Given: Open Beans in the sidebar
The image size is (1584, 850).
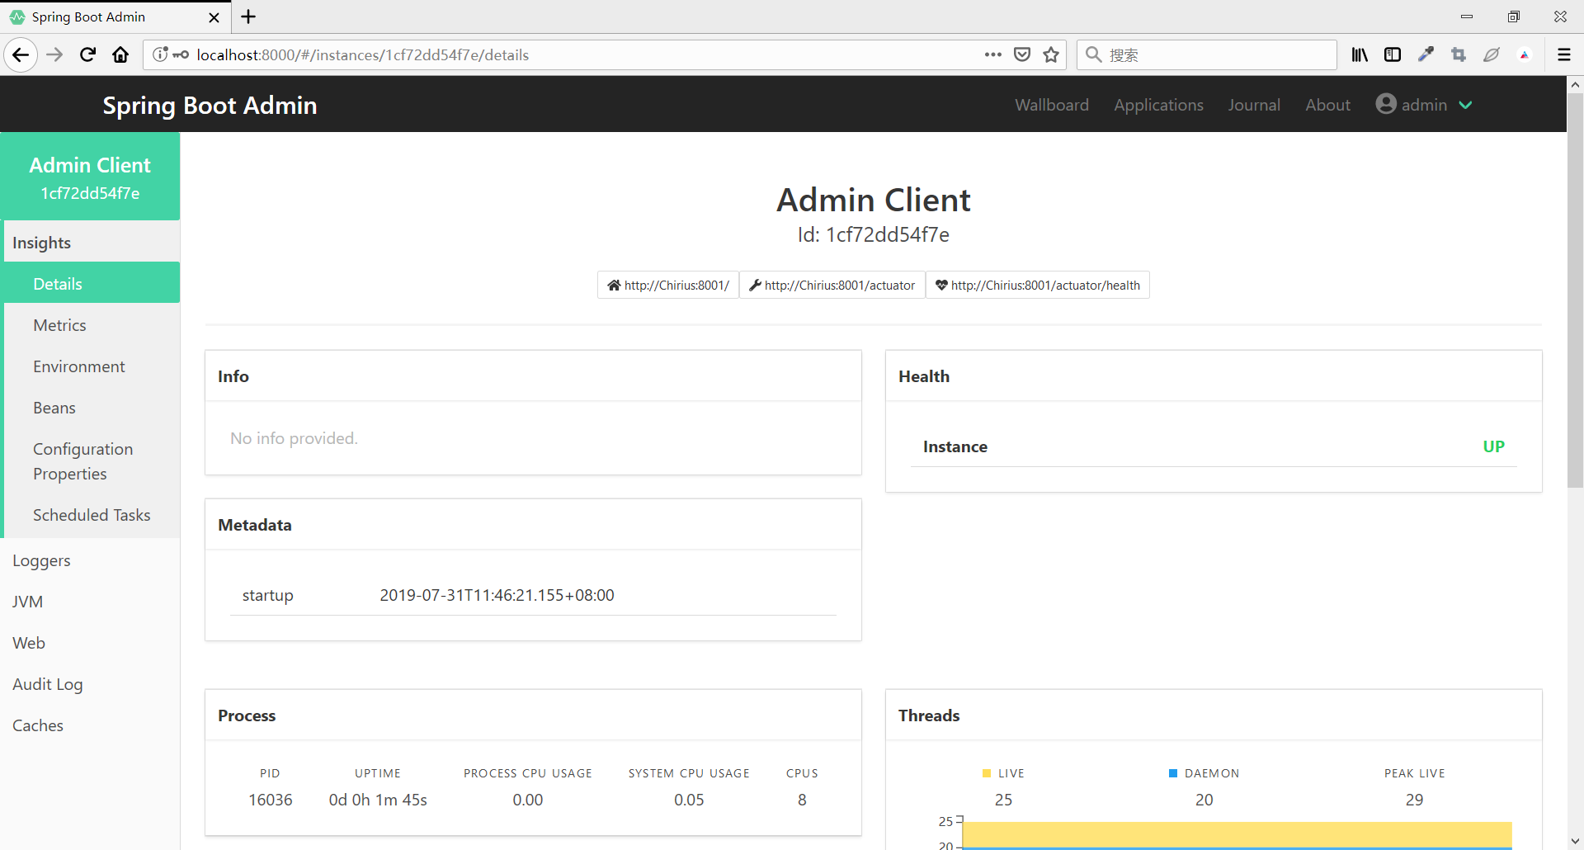Looking at the screenshot, I should [92, 408].
